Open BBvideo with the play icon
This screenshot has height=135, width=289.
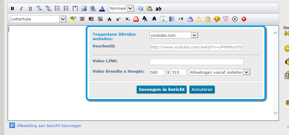pos(235,19)
